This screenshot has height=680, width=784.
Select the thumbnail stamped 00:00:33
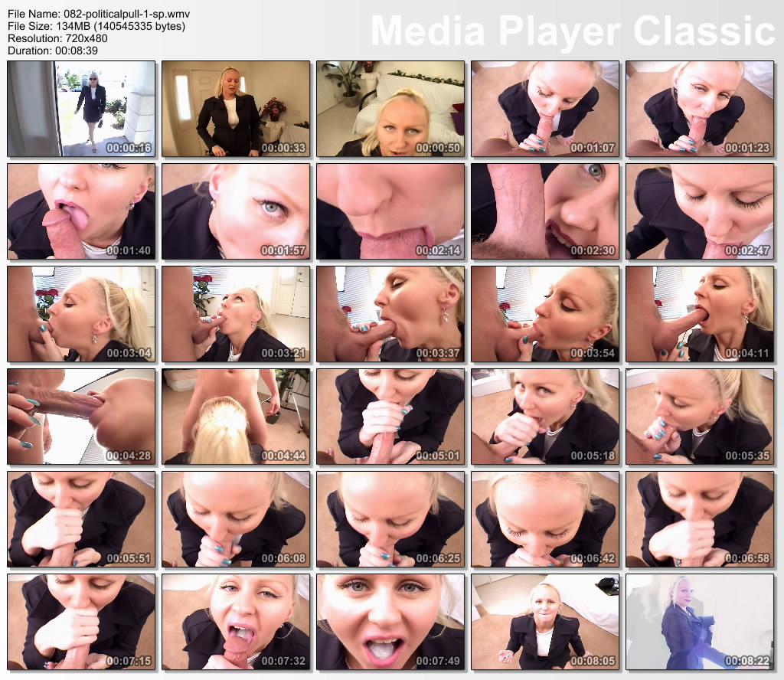pos(236,109)
